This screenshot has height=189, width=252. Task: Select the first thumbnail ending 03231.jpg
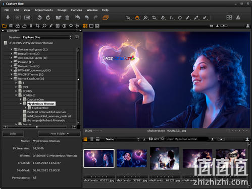99,158
